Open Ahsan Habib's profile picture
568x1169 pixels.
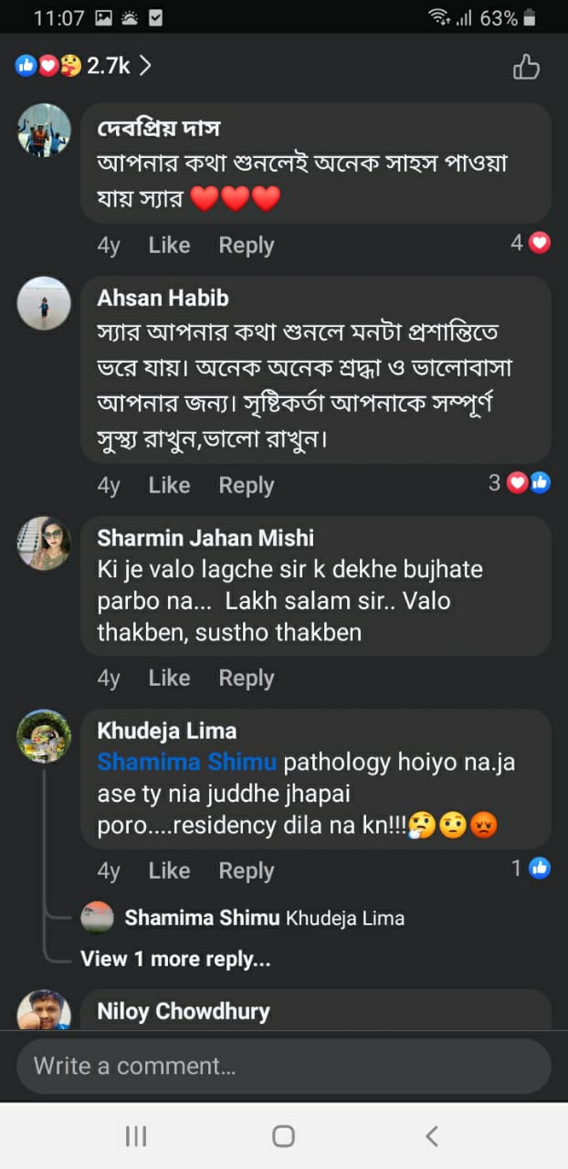pyautogui.click(x=44, y=303)
